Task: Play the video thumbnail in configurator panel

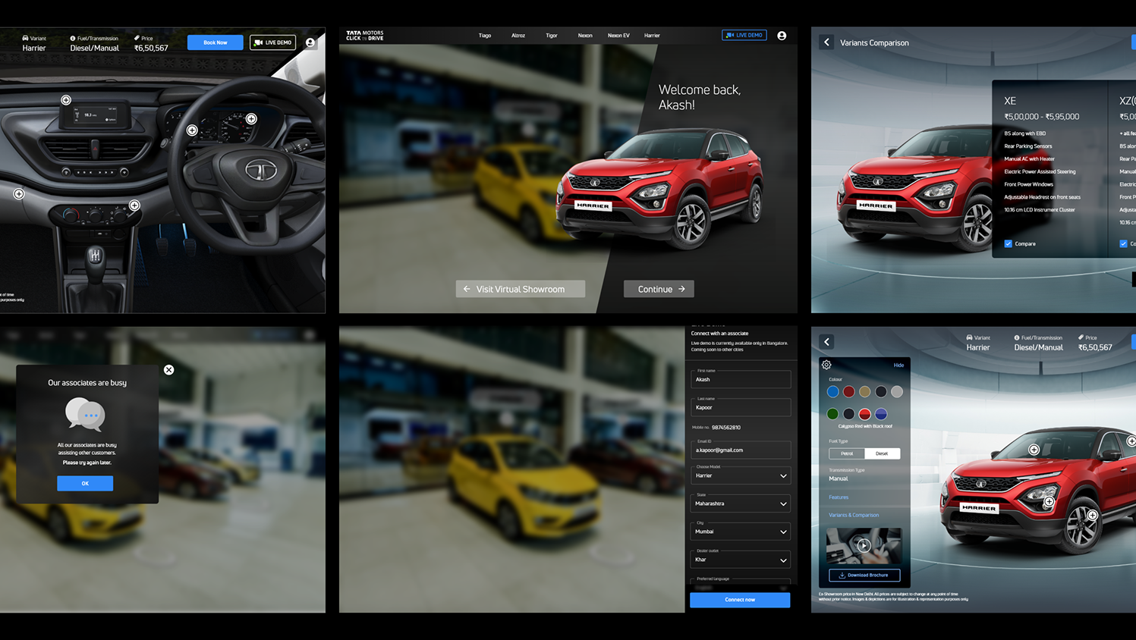Action: [x=864, y=545]
